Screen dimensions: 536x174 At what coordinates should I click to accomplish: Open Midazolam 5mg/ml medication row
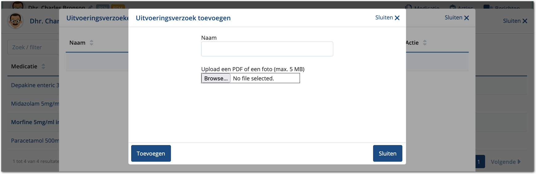pos(35,104)
